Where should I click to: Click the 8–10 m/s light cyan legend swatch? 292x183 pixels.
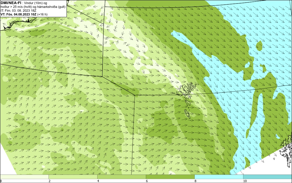click(x=219, y=177)
